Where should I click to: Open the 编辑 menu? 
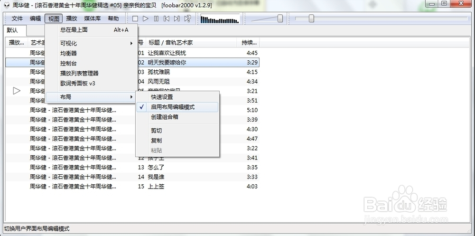click(x=36, y=19)
